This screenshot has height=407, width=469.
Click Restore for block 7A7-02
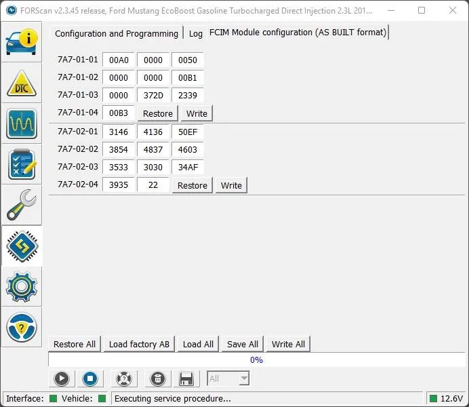coord(192,185)
